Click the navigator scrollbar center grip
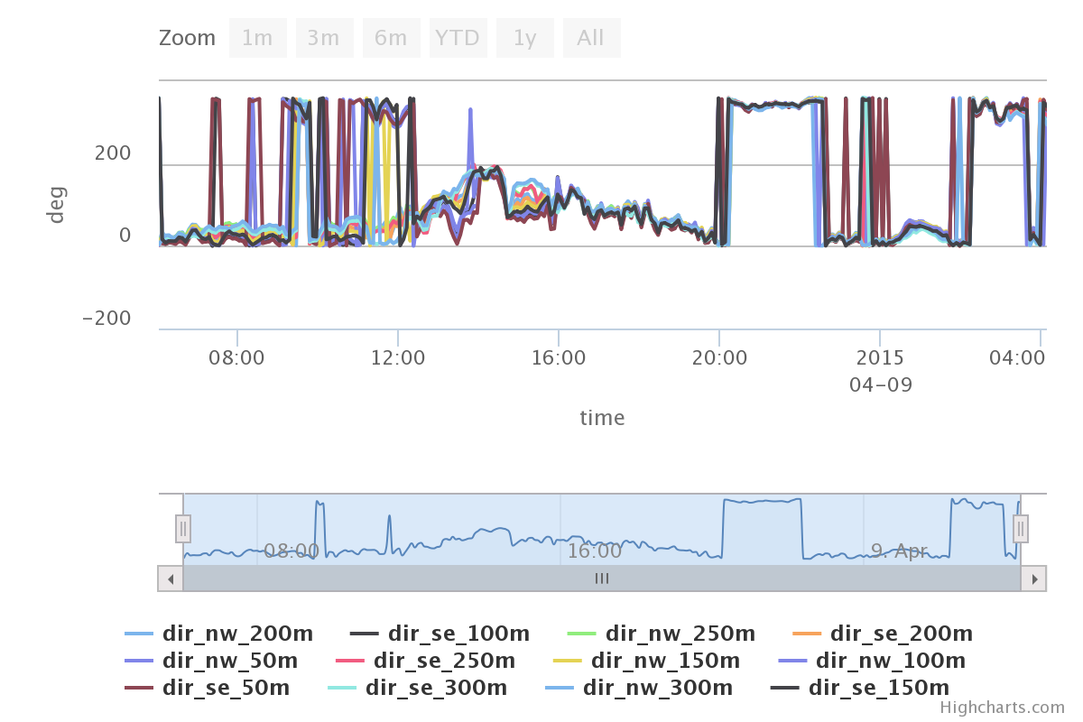The image size is (1083, 722). tap(602, 579)
